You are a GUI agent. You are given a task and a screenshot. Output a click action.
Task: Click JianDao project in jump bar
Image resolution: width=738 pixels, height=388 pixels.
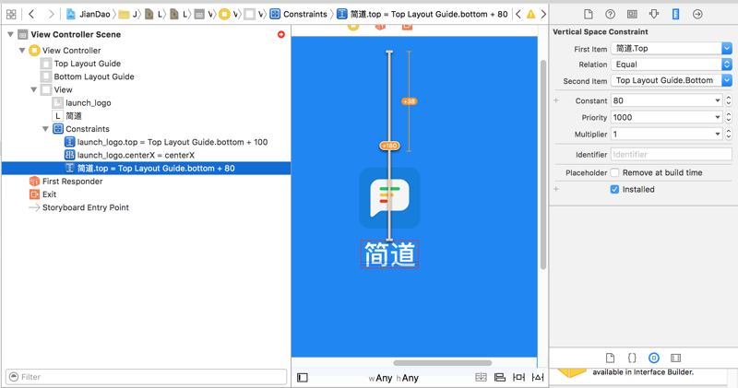point(89,14)
